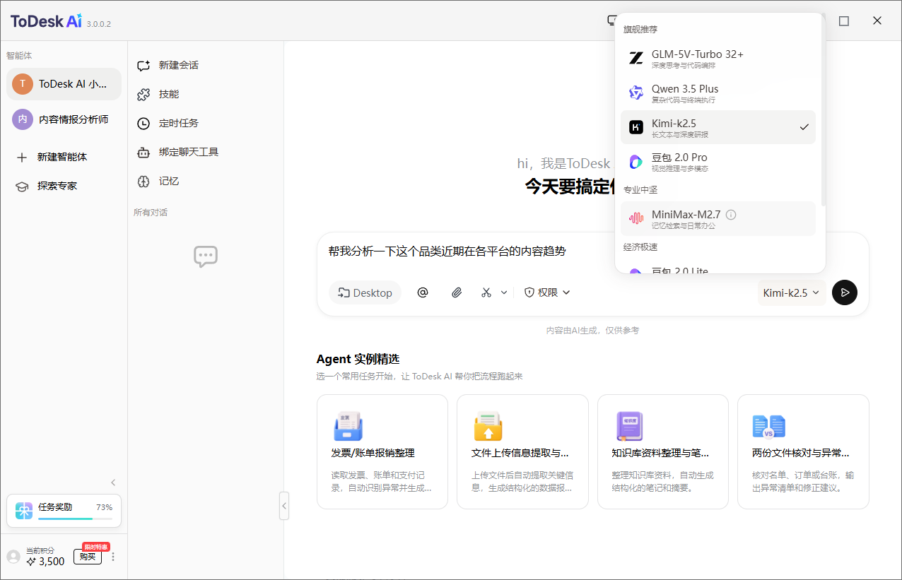Click the task reward gift icon
The width and height of the screenshot is (902, 580).
(24, 511)
